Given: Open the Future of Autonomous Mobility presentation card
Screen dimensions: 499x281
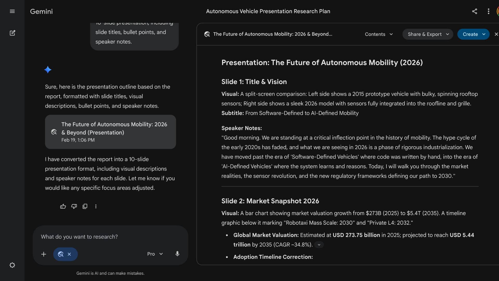Looking at the screenshot, I should pyautogui.click(x=110, y=132).
